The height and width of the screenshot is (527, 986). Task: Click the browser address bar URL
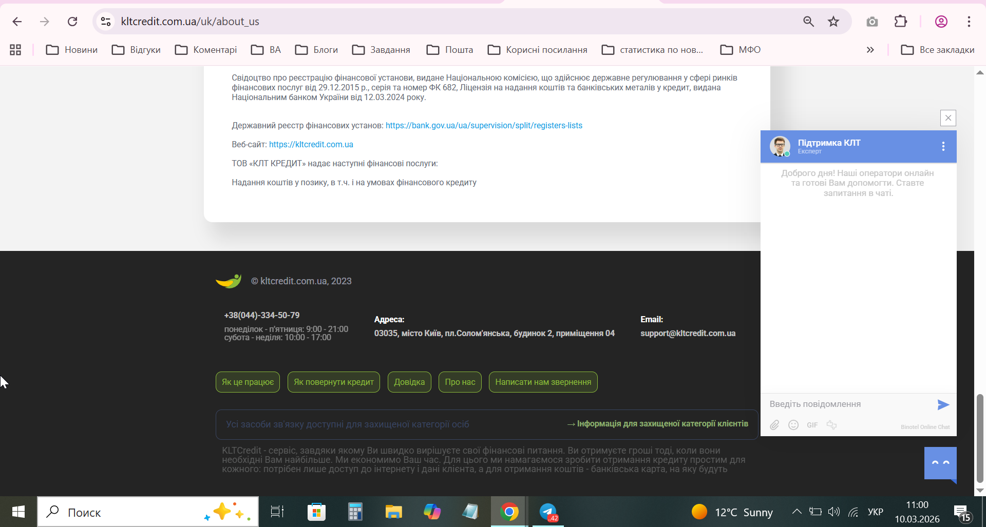(190, 22)
